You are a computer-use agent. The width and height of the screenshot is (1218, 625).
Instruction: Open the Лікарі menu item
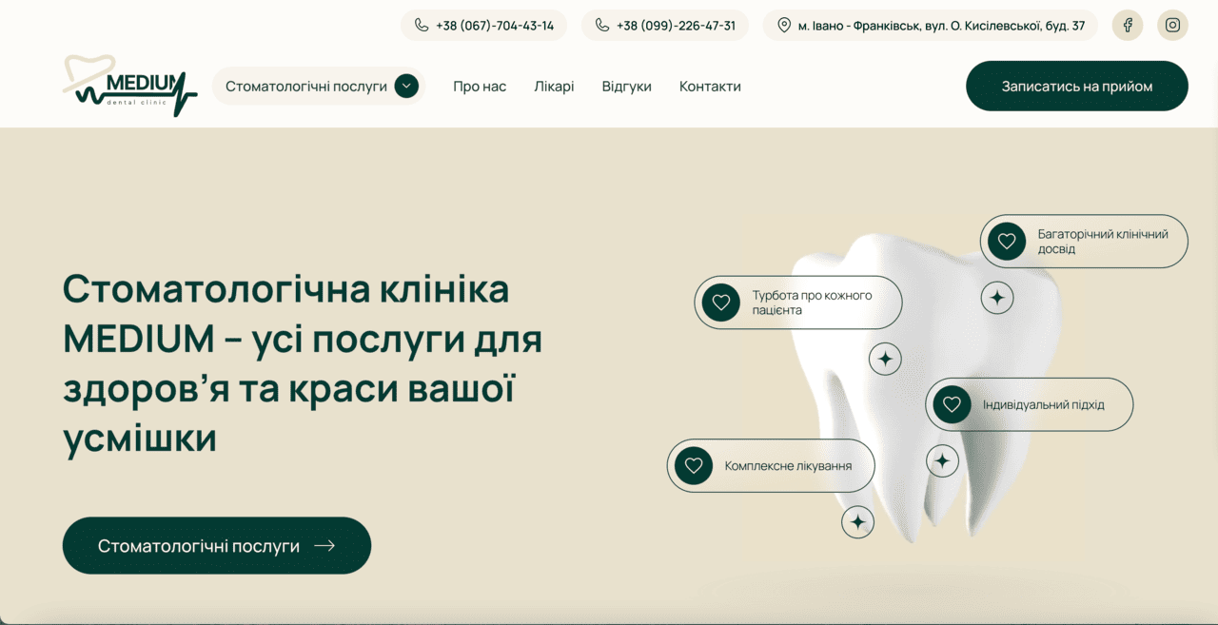point(554,87)
